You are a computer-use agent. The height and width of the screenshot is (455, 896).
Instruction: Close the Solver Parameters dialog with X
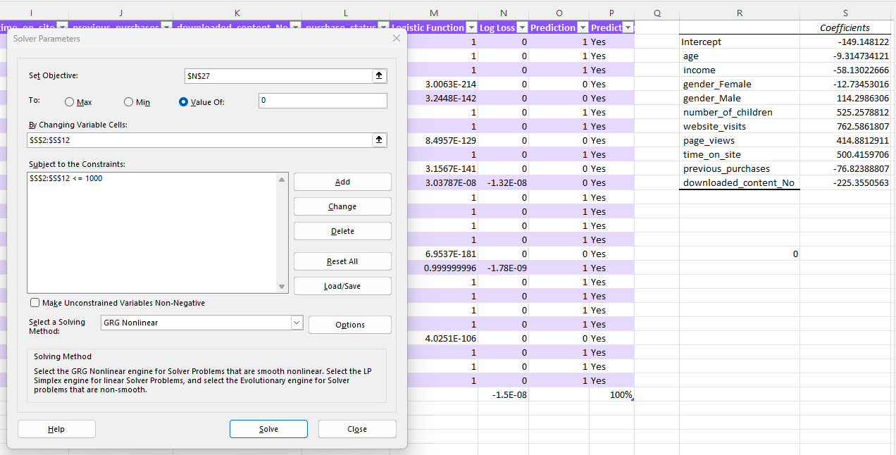point(396,38)
